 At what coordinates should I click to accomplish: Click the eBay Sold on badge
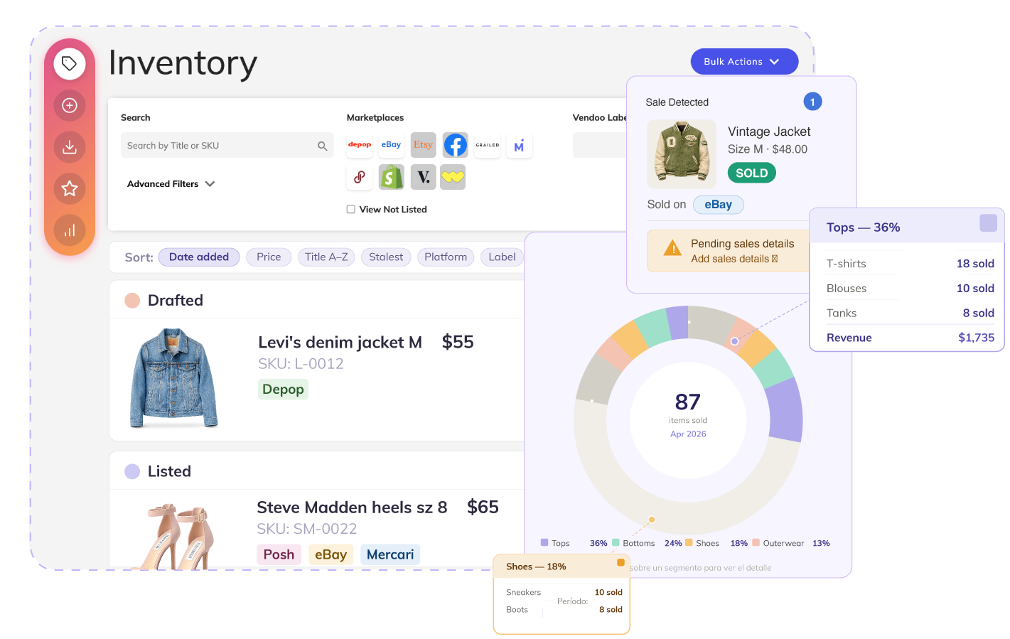[x=718, y=205]
